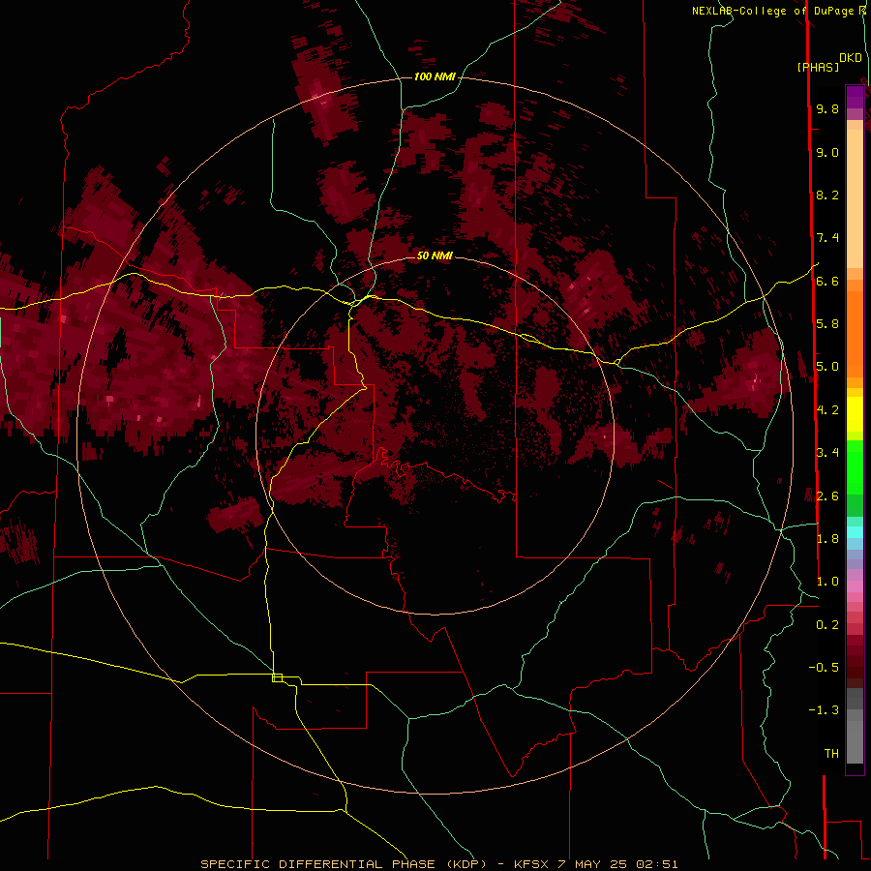Image resolution: width=871 pixels, height=871 pixels.
Task: Click the 1.8 value on the scale
Action: click(x=827, y=538)
